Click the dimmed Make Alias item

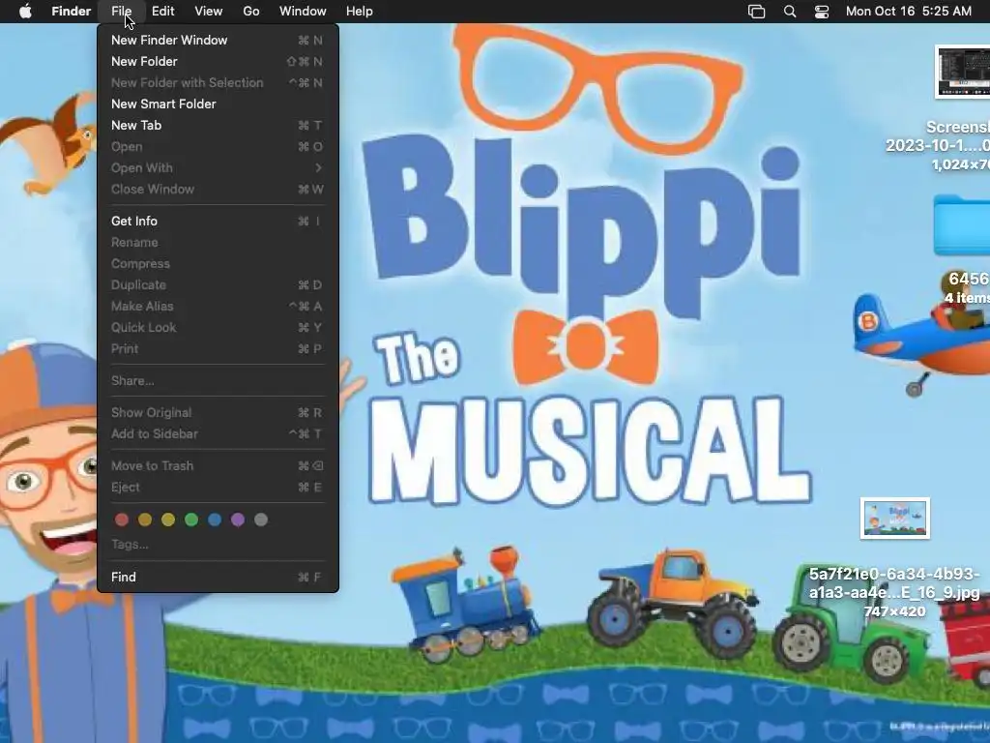tap(218, 307)
